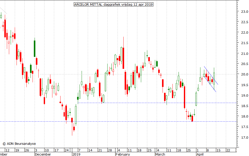Click the February month label
This screenshot has height=156, width=249.
[x=123, y=154]
